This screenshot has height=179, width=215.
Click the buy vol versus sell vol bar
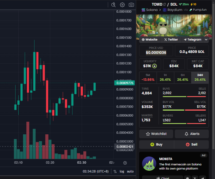pos(184,110)
